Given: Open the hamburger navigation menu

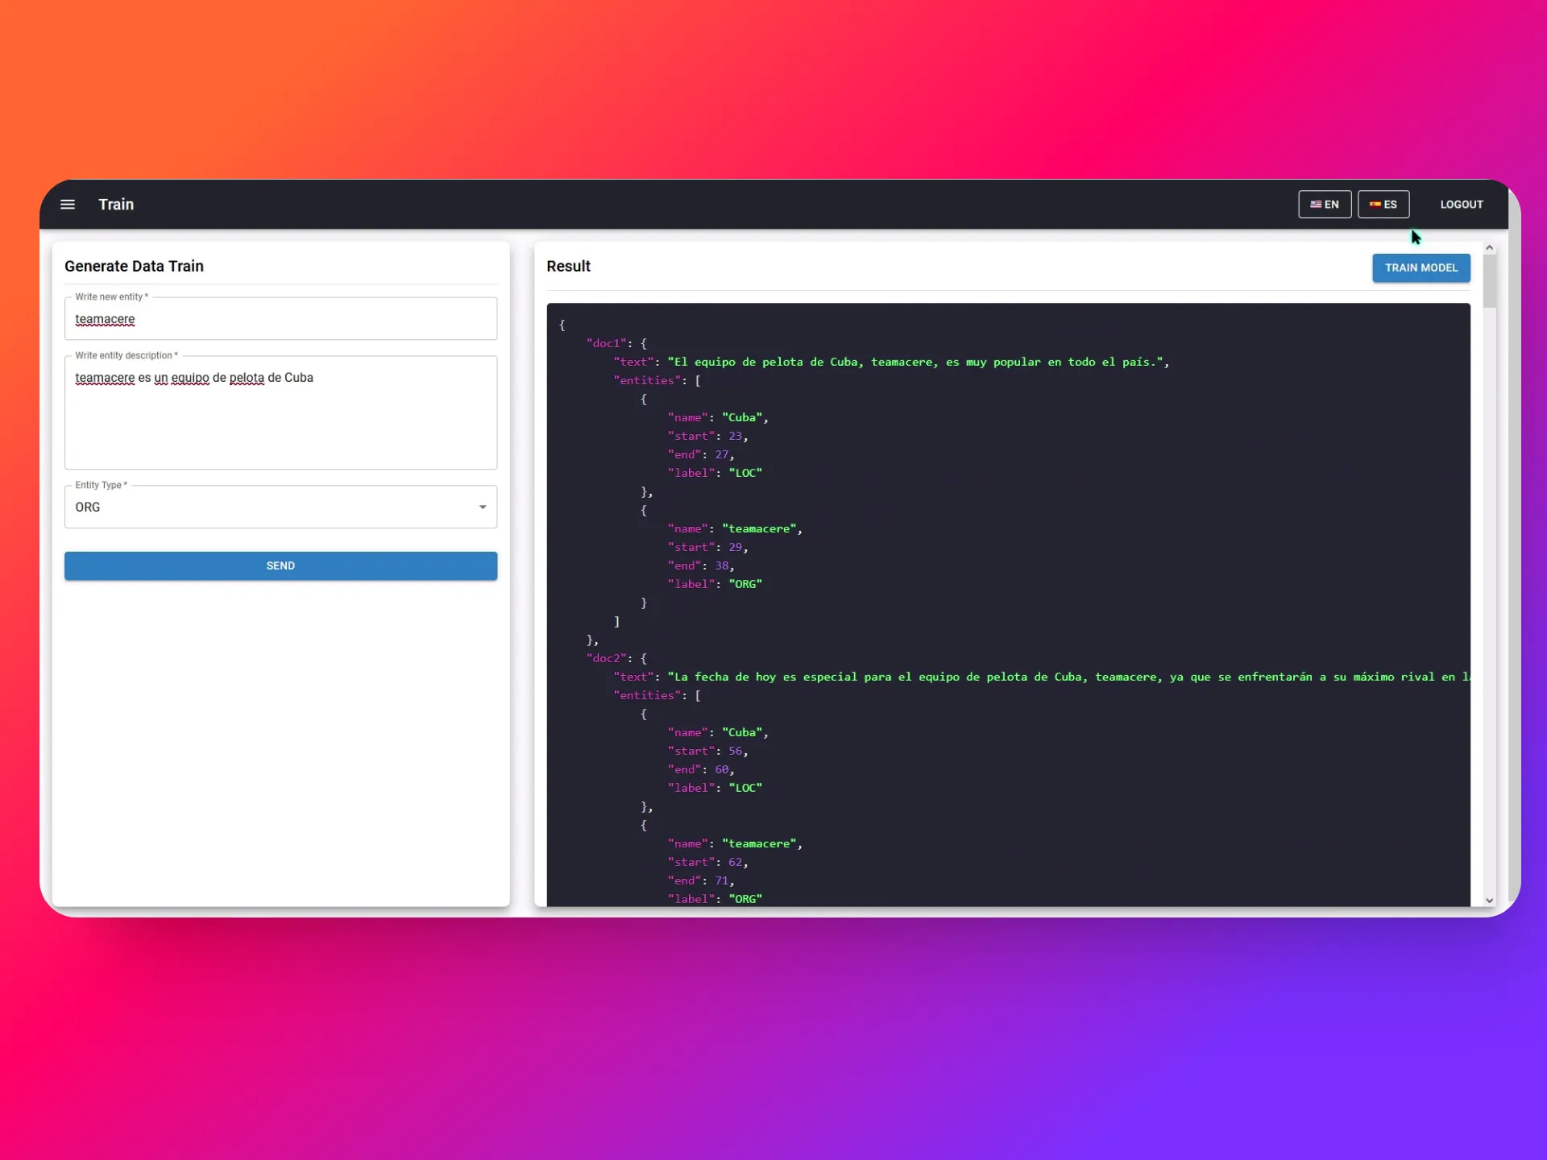Looking at the screenshot, I should (x=68, y=205).
